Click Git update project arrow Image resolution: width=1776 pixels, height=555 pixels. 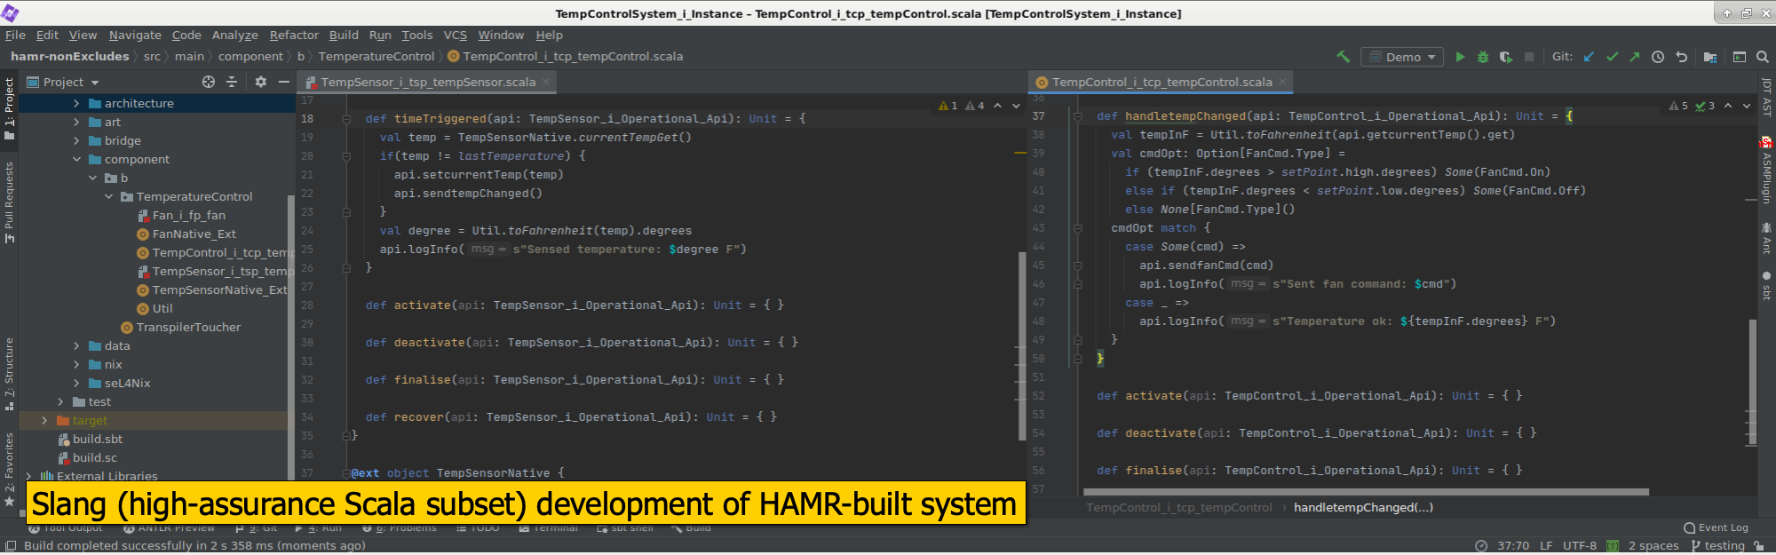click(1589, 57)
